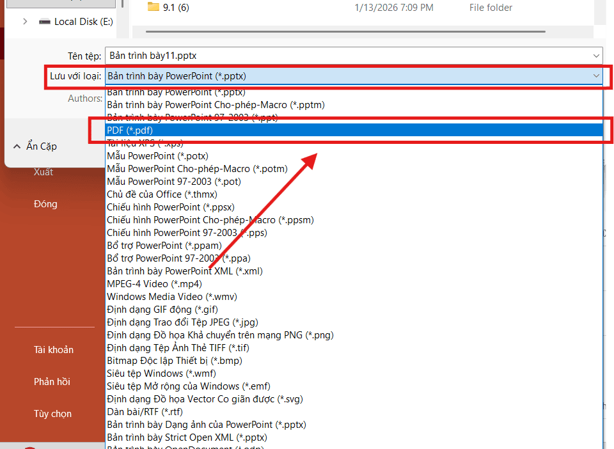Choose Chủ đề của Office (*.thmx)
The image size is (614, 449).
tap(354, 194)
